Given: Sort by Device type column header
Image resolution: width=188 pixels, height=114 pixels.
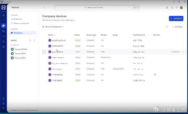Looking at the screenshot, I should tap(91, 35).
